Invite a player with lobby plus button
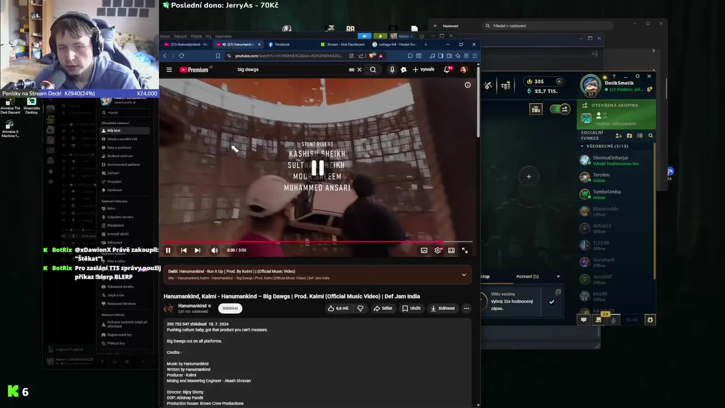 [528, 176]
